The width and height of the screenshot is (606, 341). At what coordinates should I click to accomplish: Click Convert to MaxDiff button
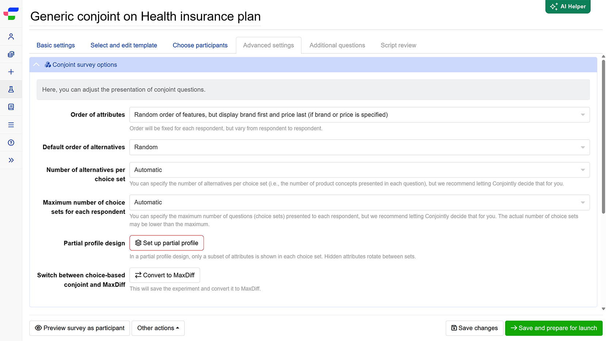[x=165, y=275]
